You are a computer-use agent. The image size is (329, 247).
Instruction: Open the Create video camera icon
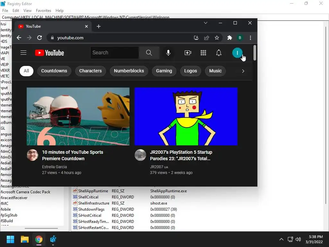click(x=188, y=52)
